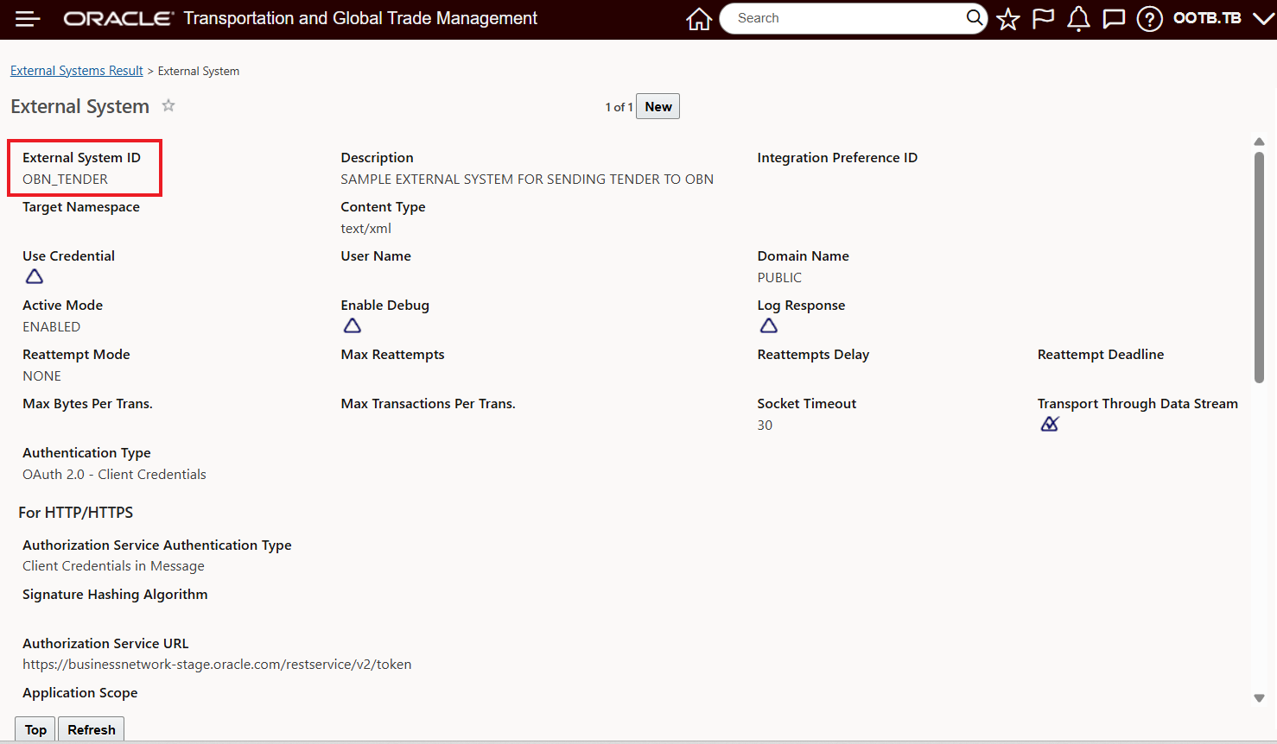Open notifications bell icon
The width and height of the screenshot is (1277, 744).
(1078, 19)
